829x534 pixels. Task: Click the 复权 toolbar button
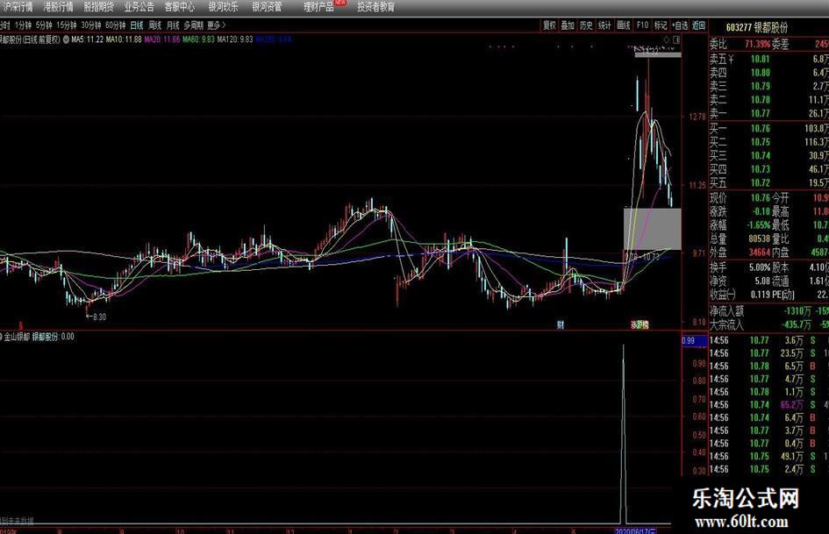pos(550,25)
